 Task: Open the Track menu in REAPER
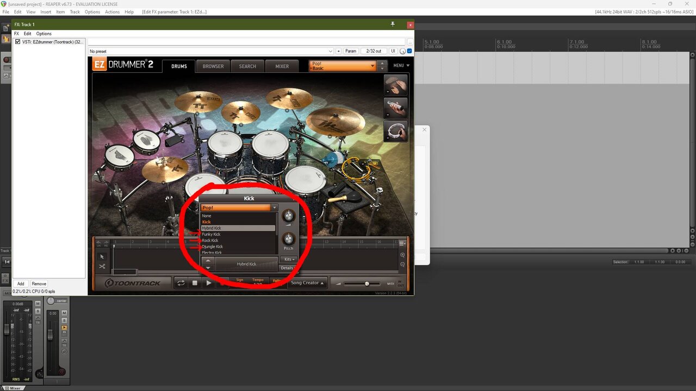tap(75, 12)
